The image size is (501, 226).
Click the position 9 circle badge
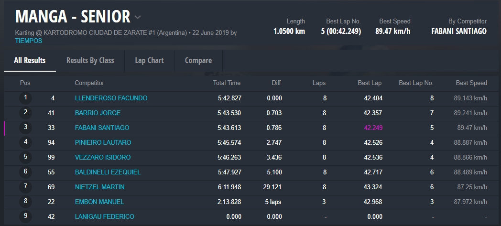(x=25, y=216)
